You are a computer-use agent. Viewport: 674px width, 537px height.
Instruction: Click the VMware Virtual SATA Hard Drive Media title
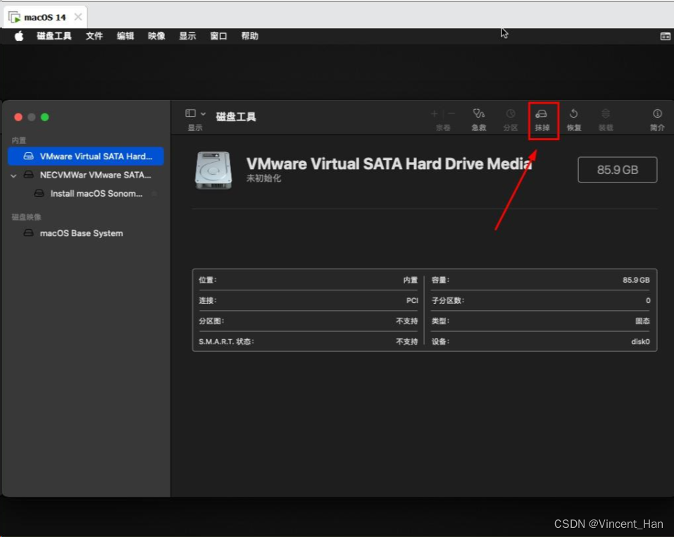[389, 163]
